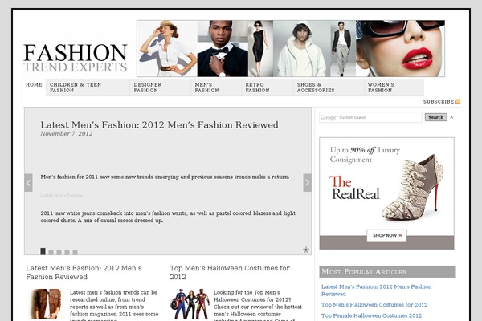Click the November 7, 2012 date text
This screenshot has height=321, width=482.
[x=67, y=134]
